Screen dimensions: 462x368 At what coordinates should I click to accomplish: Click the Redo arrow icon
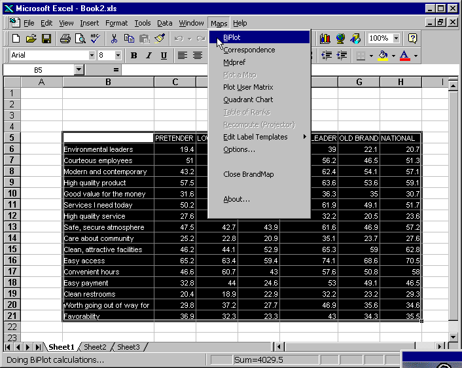point(201,39)
